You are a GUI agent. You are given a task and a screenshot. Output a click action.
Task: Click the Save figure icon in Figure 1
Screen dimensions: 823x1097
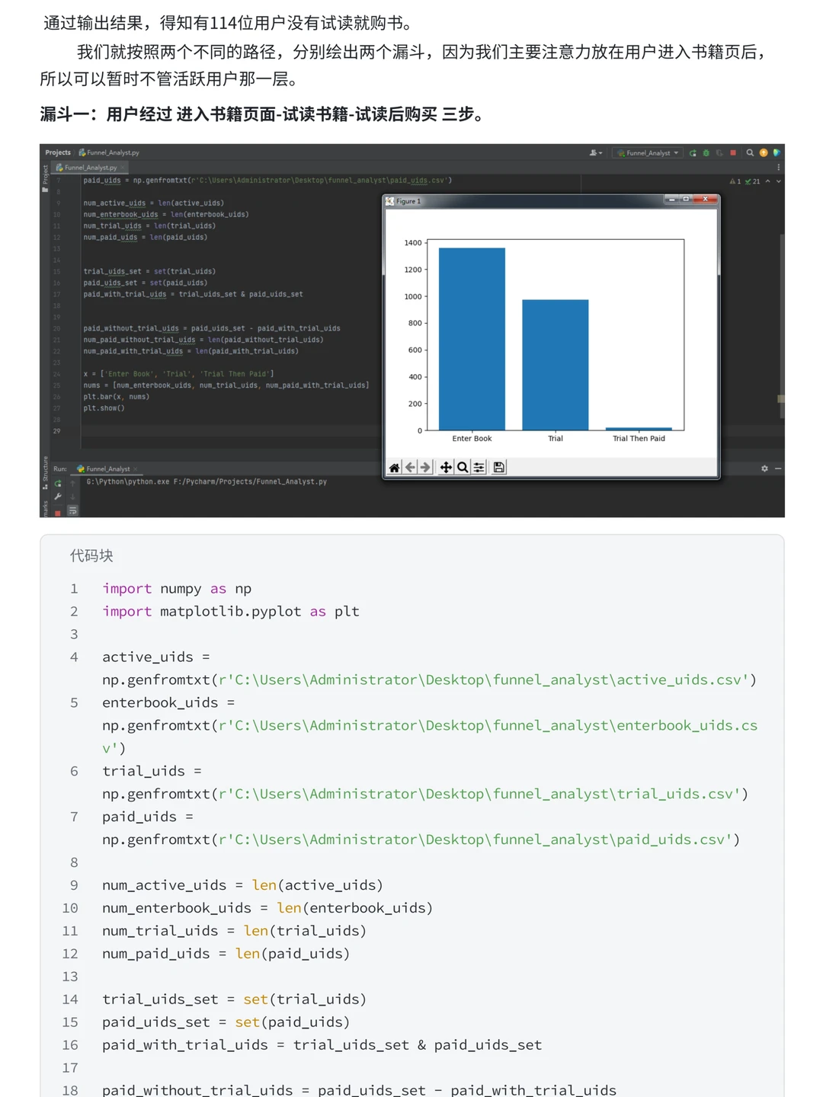(x=499, y=468)
